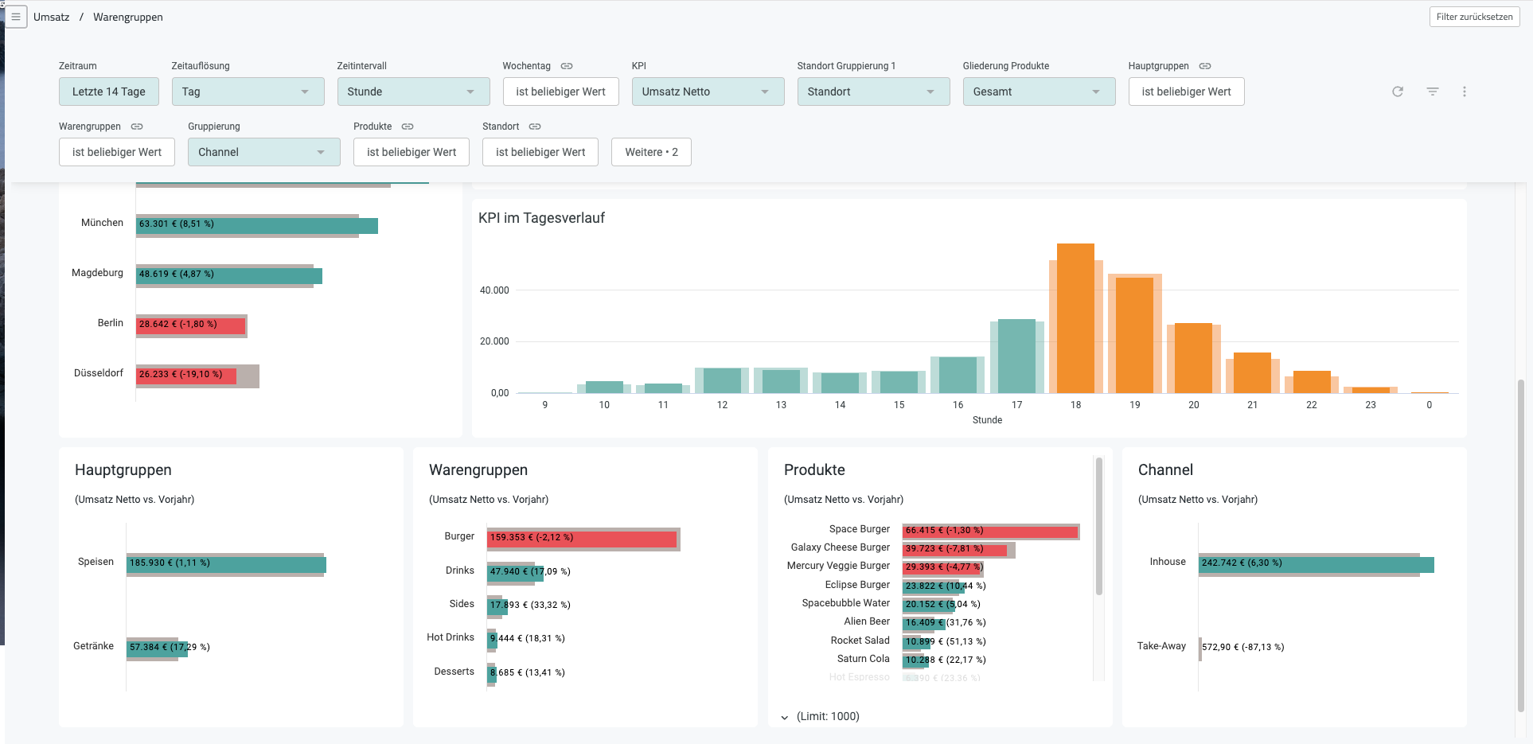Click the orange bar for hour 18
1533x744 pixels.
[x=1075, y=318]
